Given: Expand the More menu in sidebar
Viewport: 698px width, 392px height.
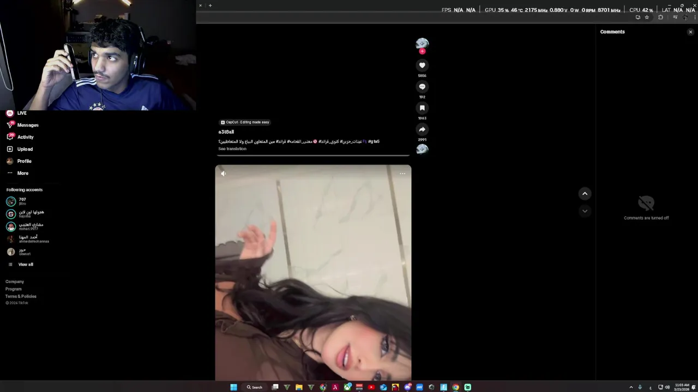Looking at the screenshot, I should 17,173.
